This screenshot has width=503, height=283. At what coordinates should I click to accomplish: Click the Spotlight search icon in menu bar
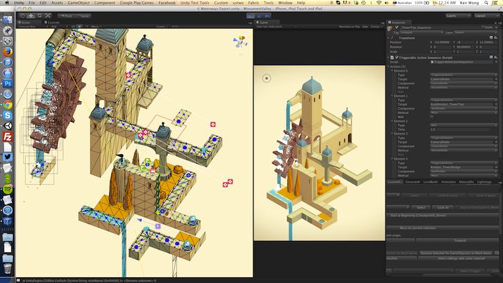[486, 3]
